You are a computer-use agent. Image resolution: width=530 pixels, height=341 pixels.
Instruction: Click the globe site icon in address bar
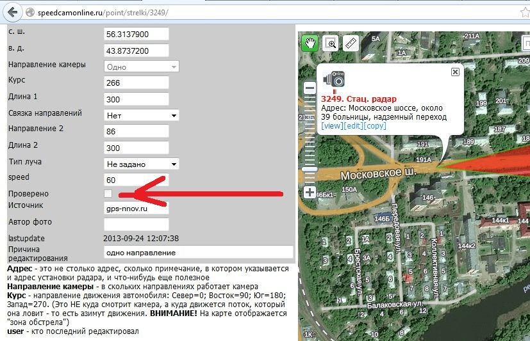29,12
